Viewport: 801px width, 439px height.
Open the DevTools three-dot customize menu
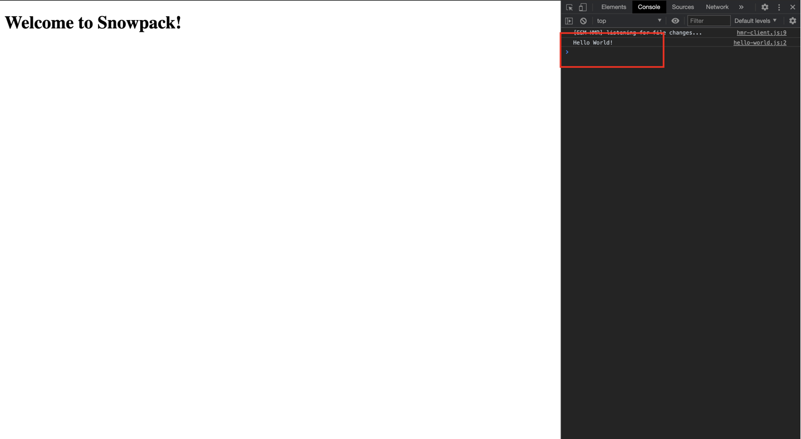pos(779,7)
